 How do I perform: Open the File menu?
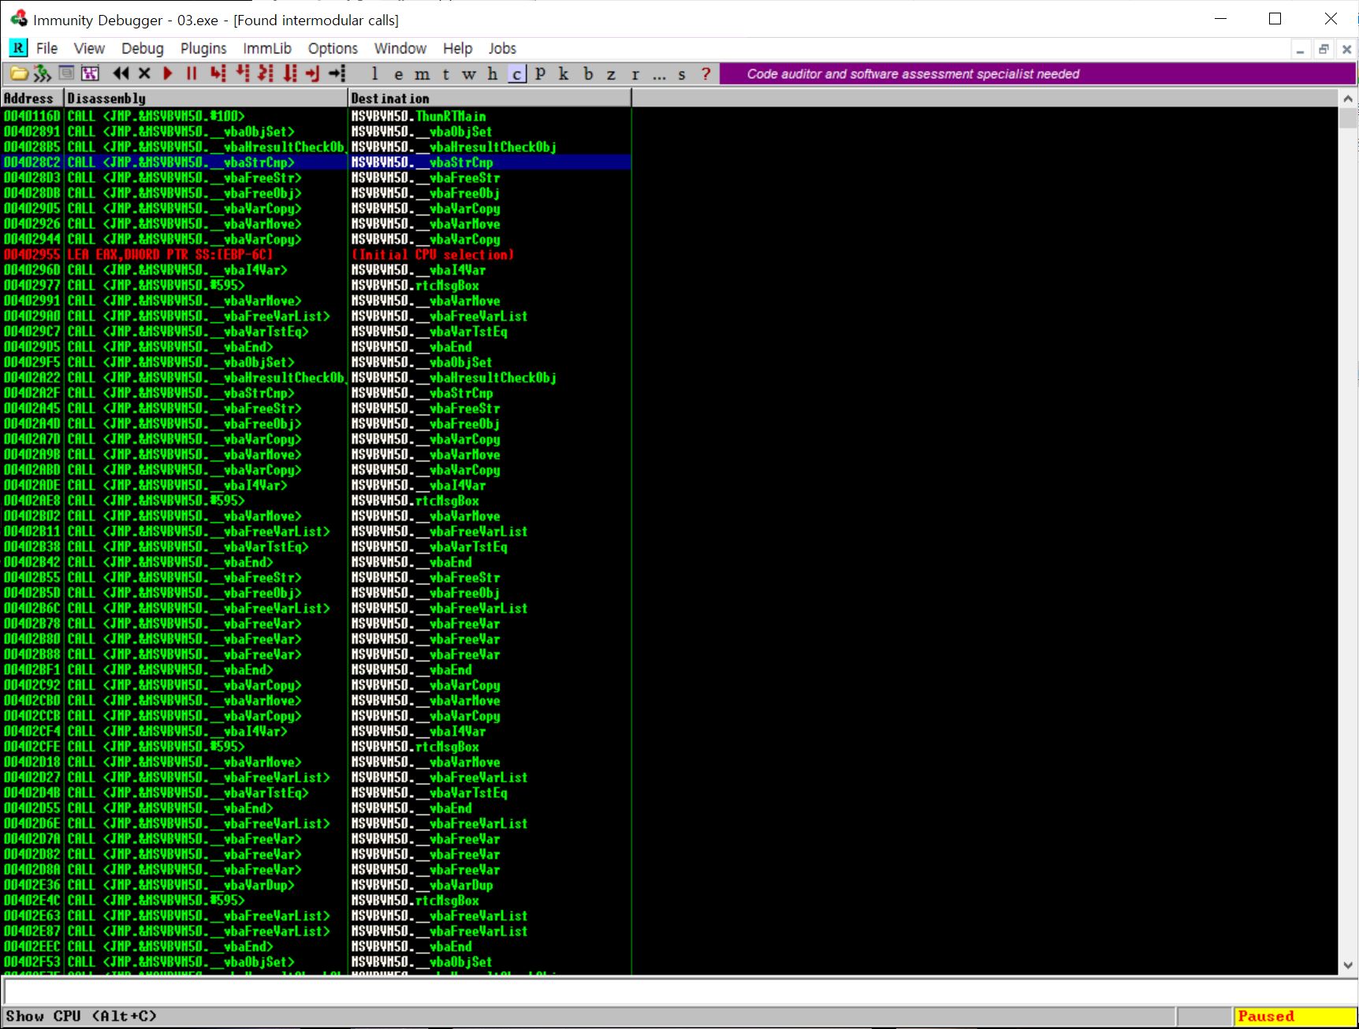coord(47,48)
